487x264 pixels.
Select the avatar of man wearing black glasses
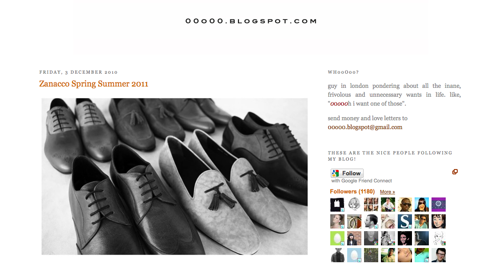[x=439, y=255]
